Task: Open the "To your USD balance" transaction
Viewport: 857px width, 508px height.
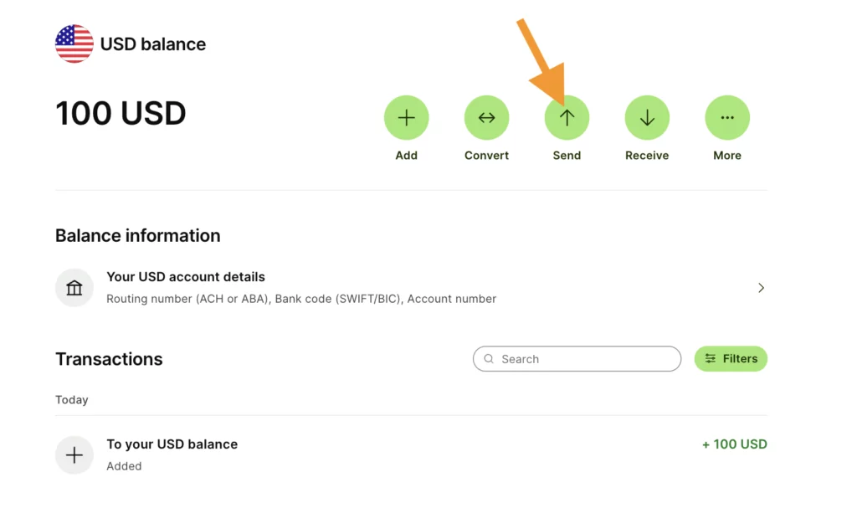Action: click(x=172, y=444)
